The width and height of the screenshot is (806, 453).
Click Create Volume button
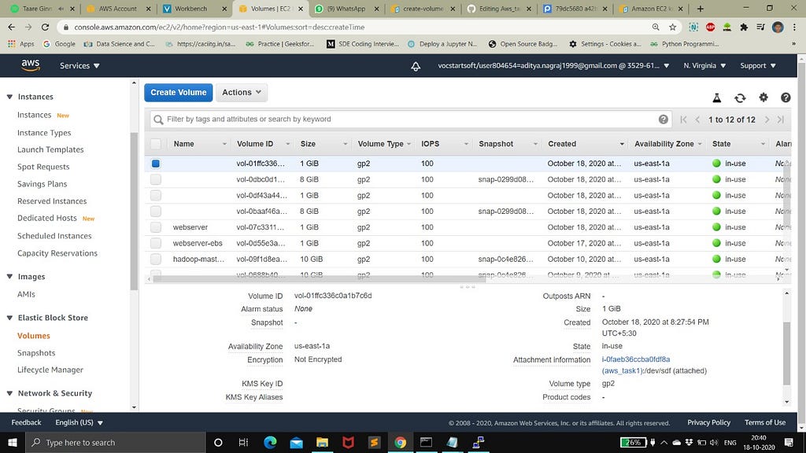click(x=179, y=93)
